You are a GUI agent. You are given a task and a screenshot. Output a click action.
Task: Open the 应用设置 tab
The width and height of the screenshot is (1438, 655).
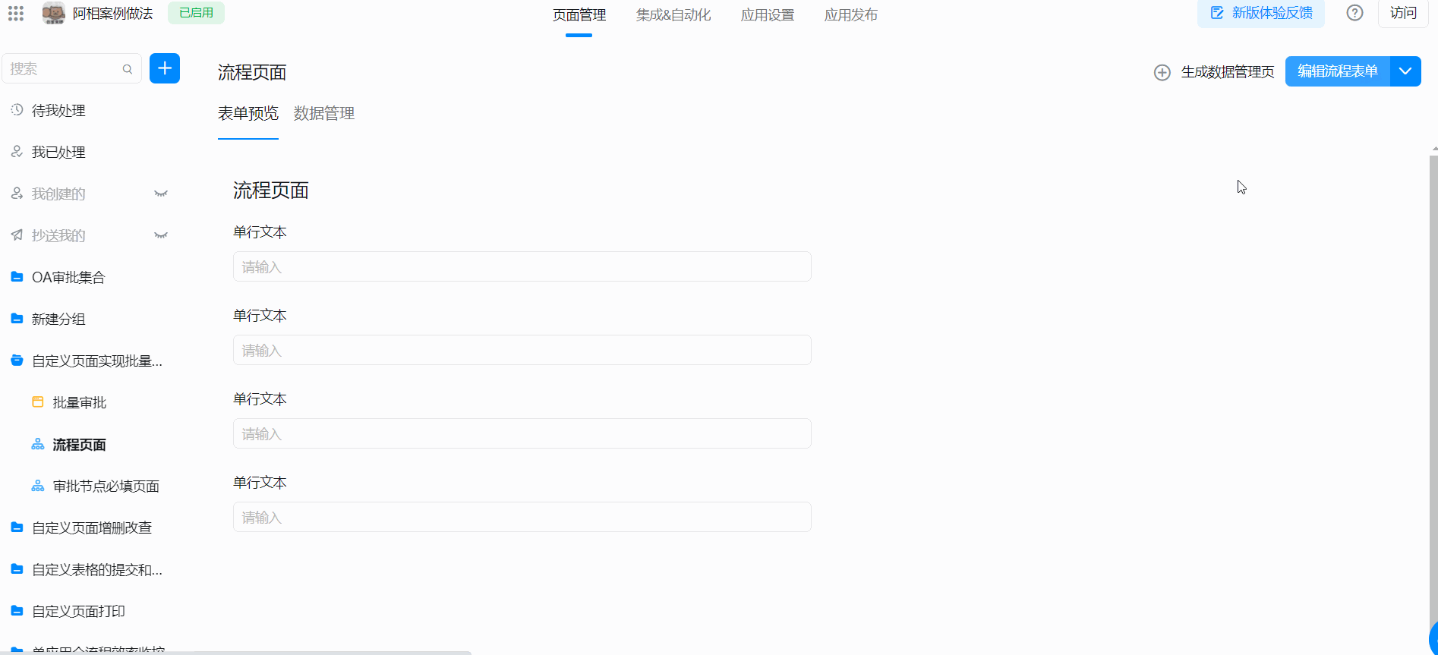768,15
